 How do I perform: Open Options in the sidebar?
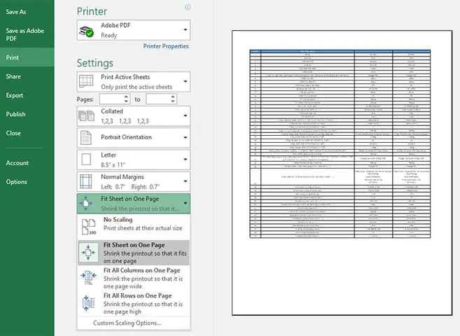27,181
